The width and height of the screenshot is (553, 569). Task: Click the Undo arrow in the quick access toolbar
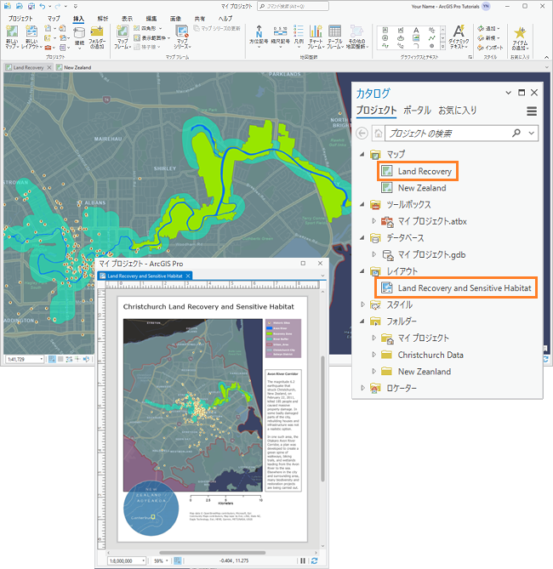tap(43, 6)
